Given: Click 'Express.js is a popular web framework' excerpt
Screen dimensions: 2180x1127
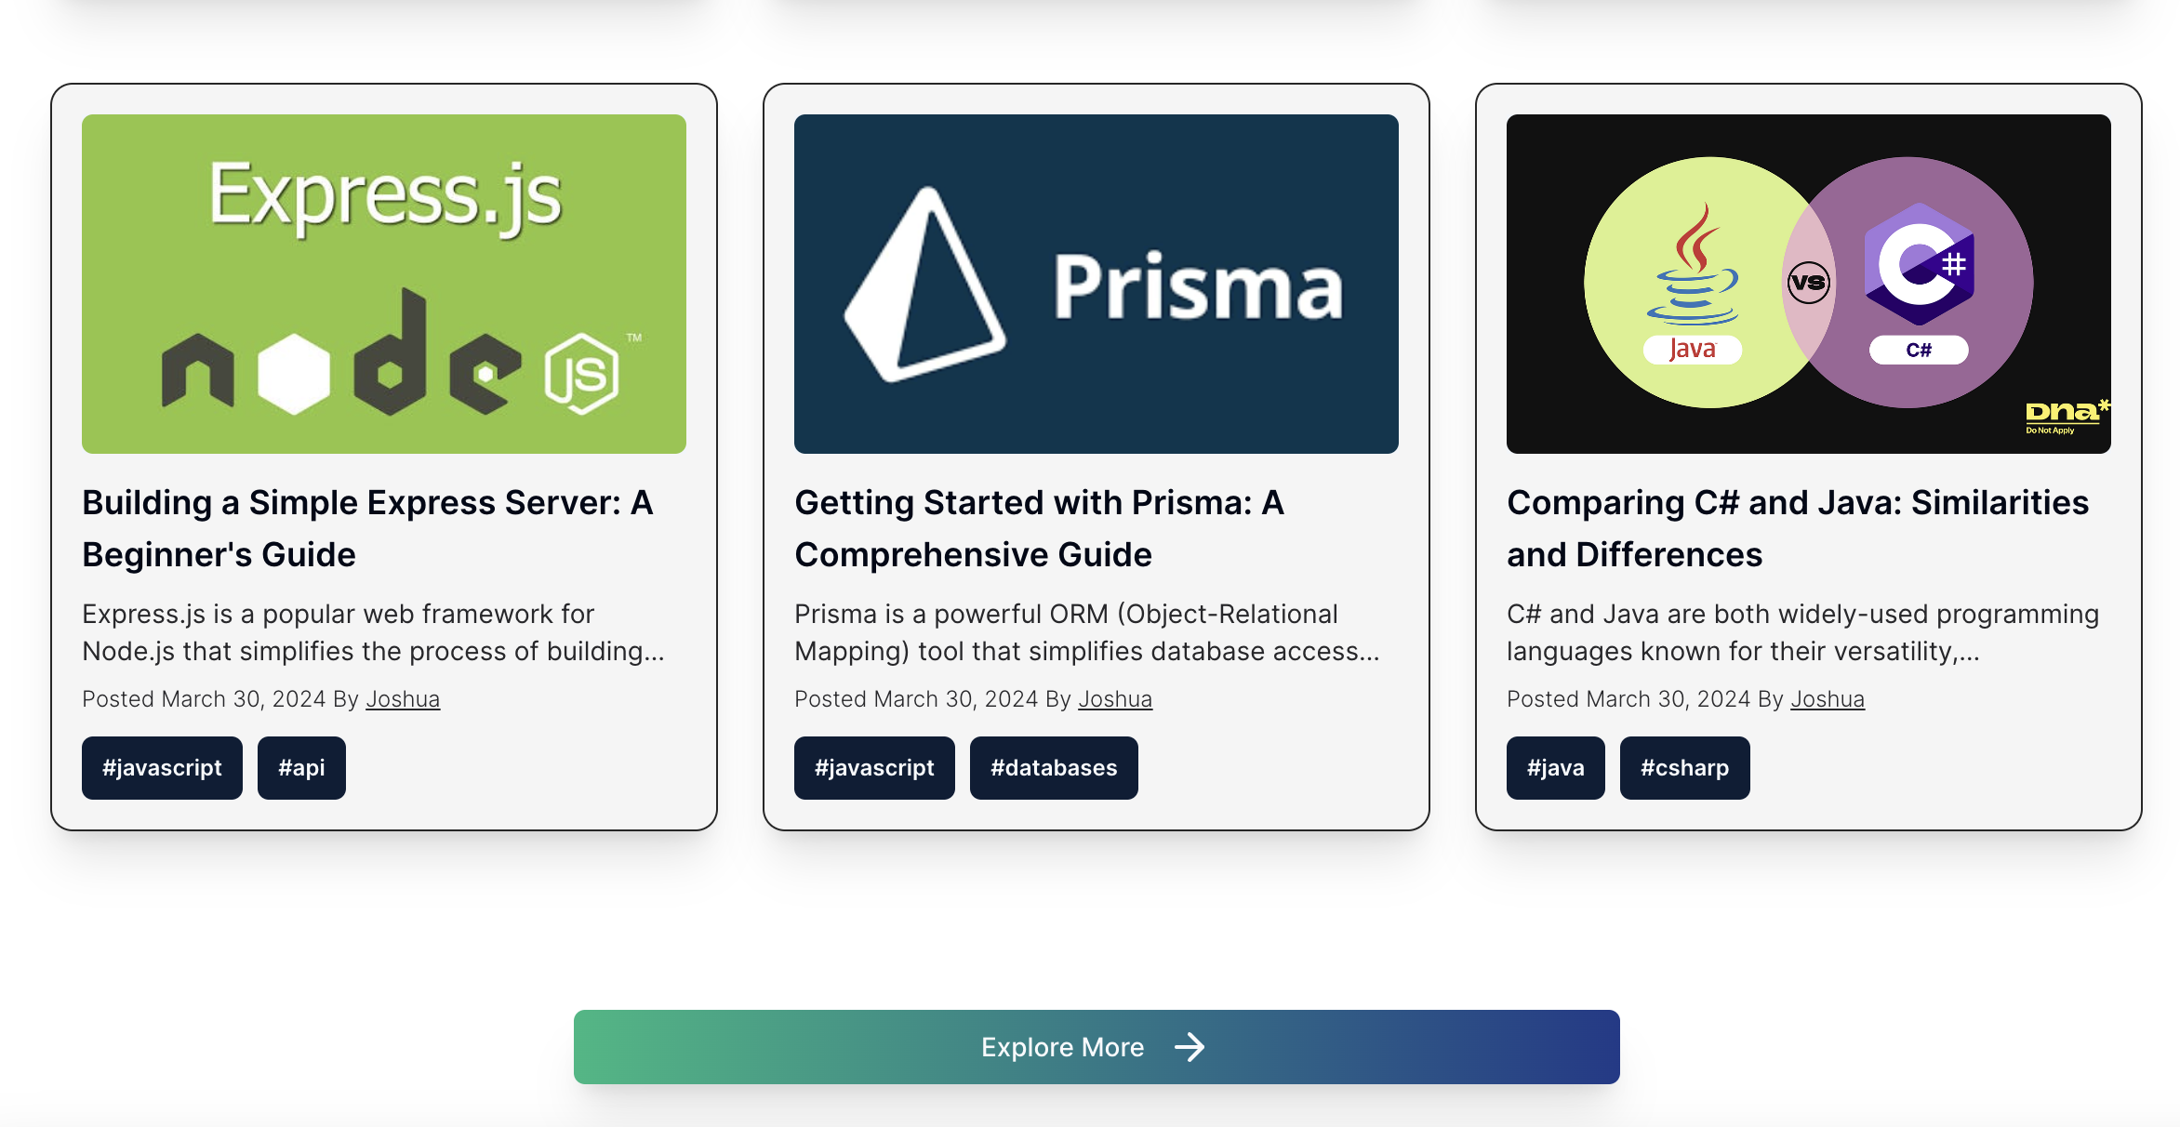Looking at the screenshot, I should coord(374,632).
